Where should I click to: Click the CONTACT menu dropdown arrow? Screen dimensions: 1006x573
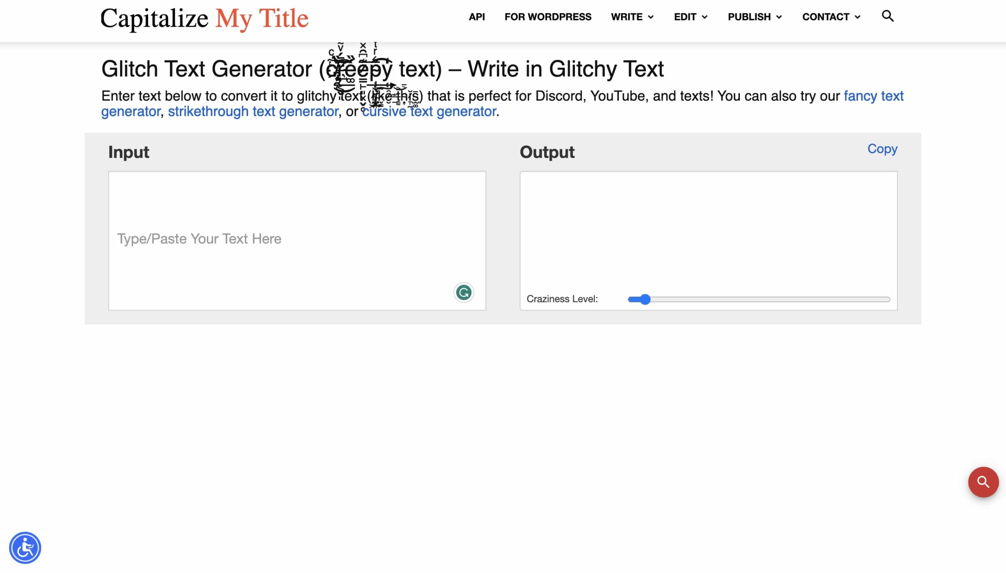tap(859, 17)
